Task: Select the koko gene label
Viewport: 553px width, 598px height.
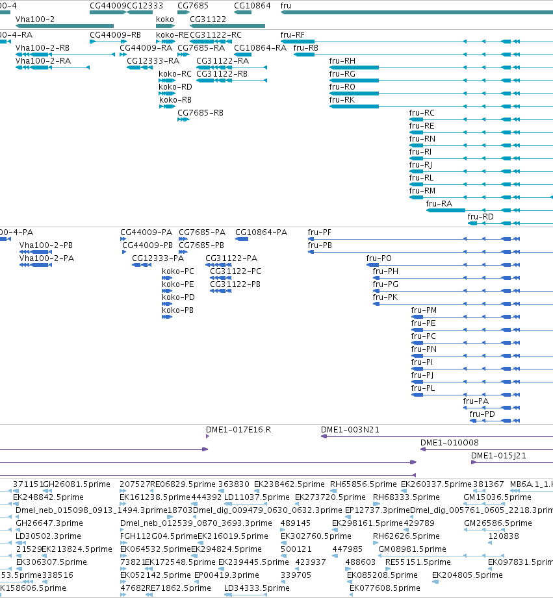Action: (165, 19)
